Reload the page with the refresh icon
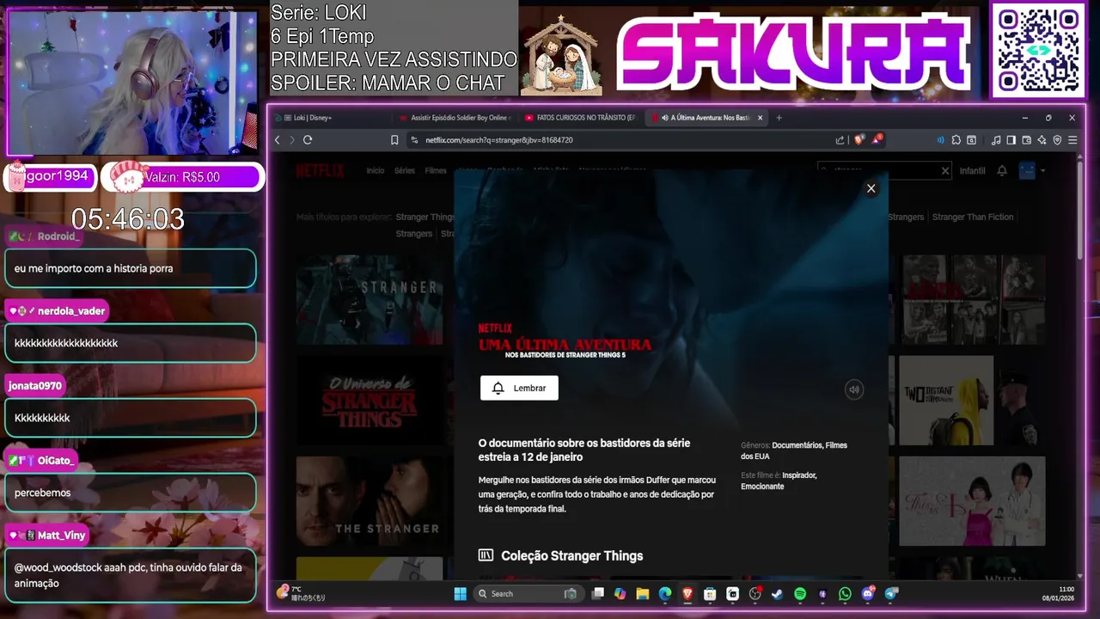 (x=308, y=140)
